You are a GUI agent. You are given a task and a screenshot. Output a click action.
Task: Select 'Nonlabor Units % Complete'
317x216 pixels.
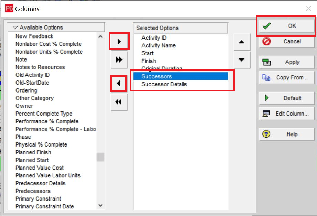pyautogui.click(x=49, y=52)
